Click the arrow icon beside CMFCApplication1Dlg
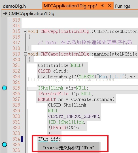Image resolution: width=138 pixels, height=153 pixels. [5, 13]
